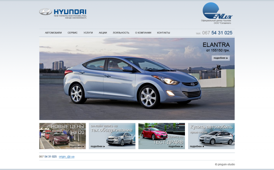
Task: Click the Elantra price от 155150 грн.
Action: 218,50
